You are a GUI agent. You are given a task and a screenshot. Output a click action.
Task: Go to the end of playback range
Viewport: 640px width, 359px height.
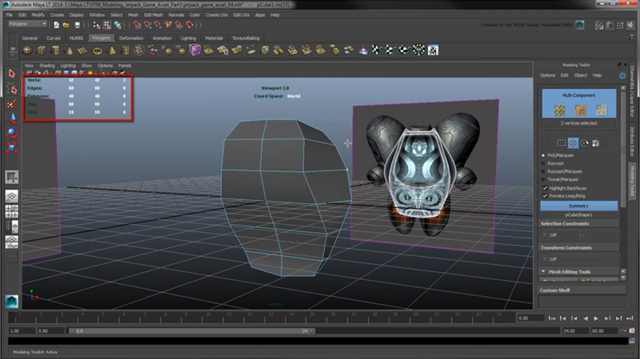pos(630,318)
